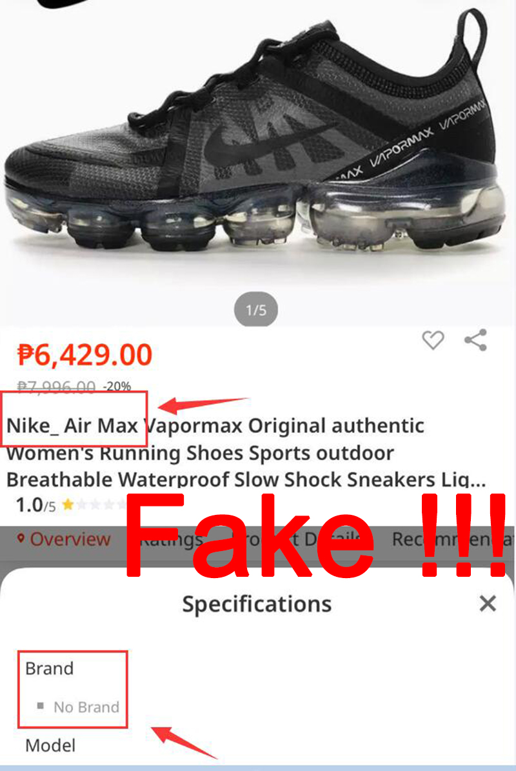Tap the -20% discount label
Viewport: 516px width, 771px height.
(x=117, y=386)
